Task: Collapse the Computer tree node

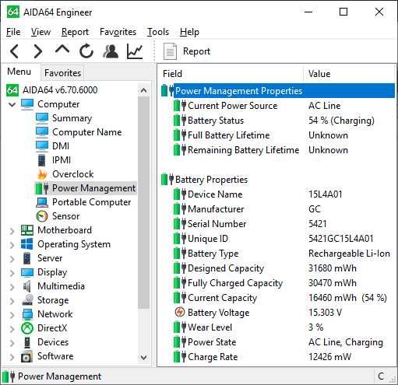Action: click(x=12, y=104)
